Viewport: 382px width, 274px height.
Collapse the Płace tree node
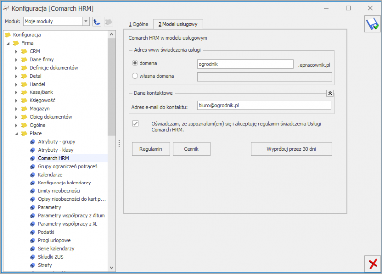(16, 133)
